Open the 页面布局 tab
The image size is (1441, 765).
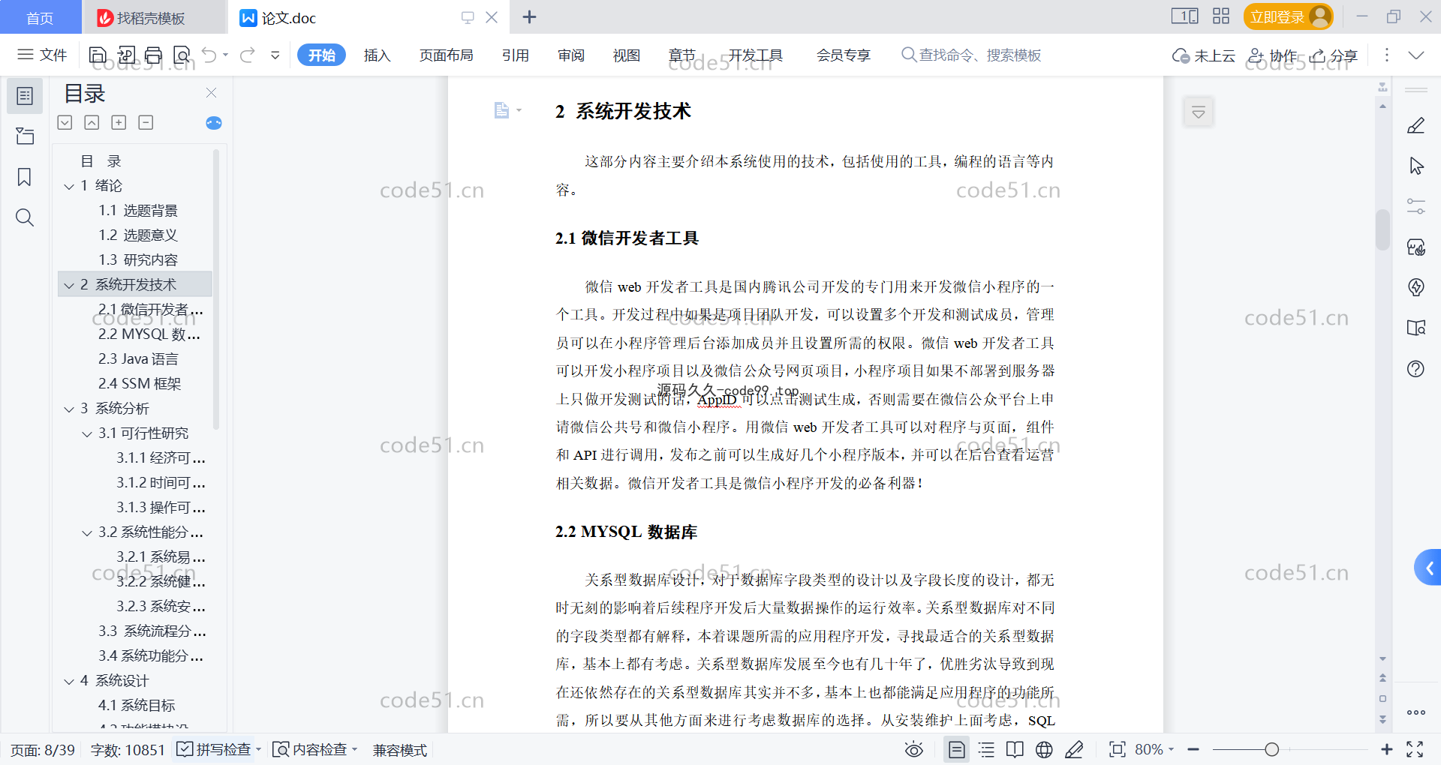(446, 55)
